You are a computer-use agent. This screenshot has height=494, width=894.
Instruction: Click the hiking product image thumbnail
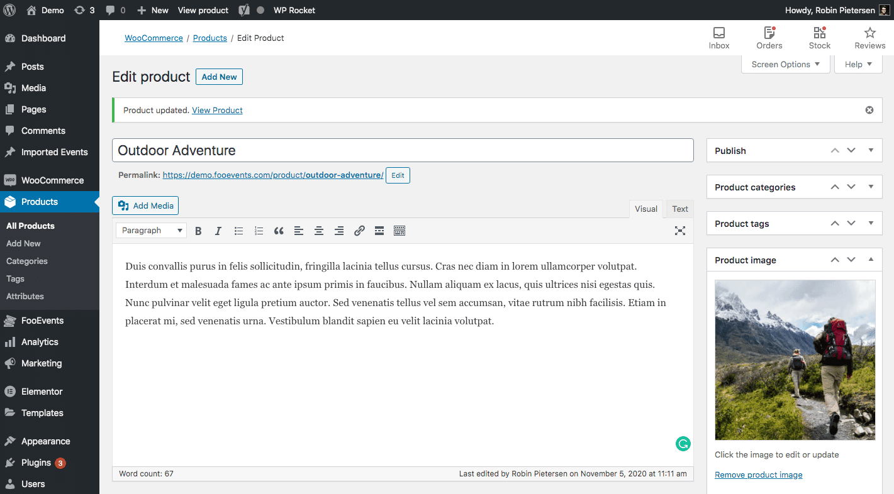point(795,360)
